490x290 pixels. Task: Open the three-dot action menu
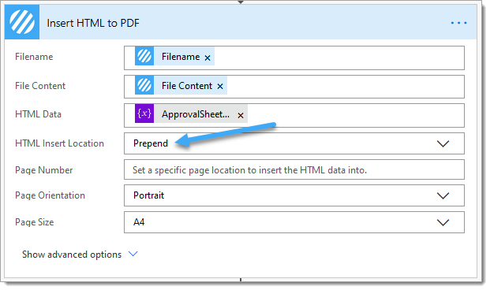[x=458, y=23]
